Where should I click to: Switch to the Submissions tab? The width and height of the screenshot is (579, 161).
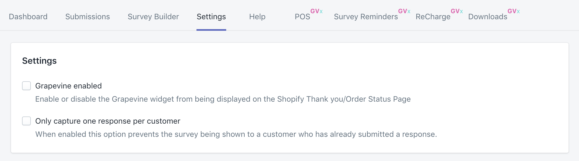pyautogui.click(x=88, y=16)
